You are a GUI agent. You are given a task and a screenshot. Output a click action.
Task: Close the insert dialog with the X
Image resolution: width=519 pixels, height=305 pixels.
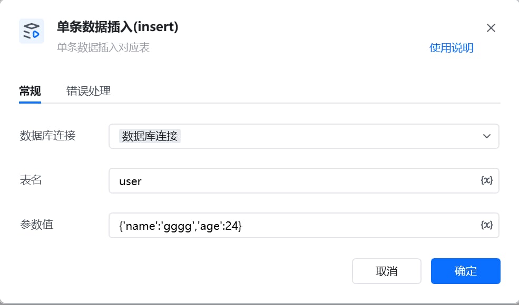click(x=491, y=28)
